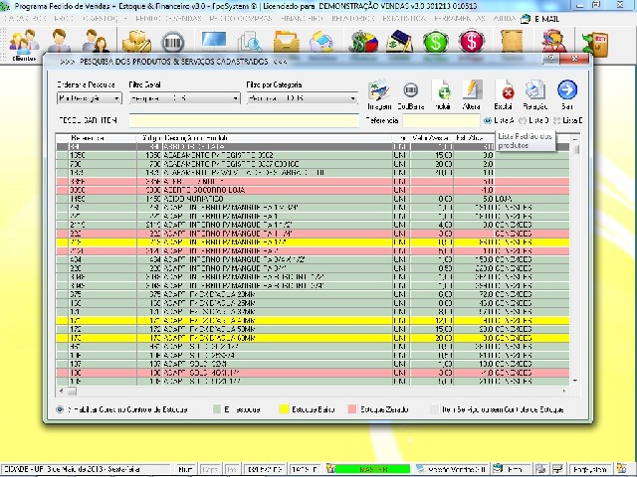Expand the Ordenar a Pesquisa dropdown
Screen dimensions: 637x477
(x=116, y=98)
